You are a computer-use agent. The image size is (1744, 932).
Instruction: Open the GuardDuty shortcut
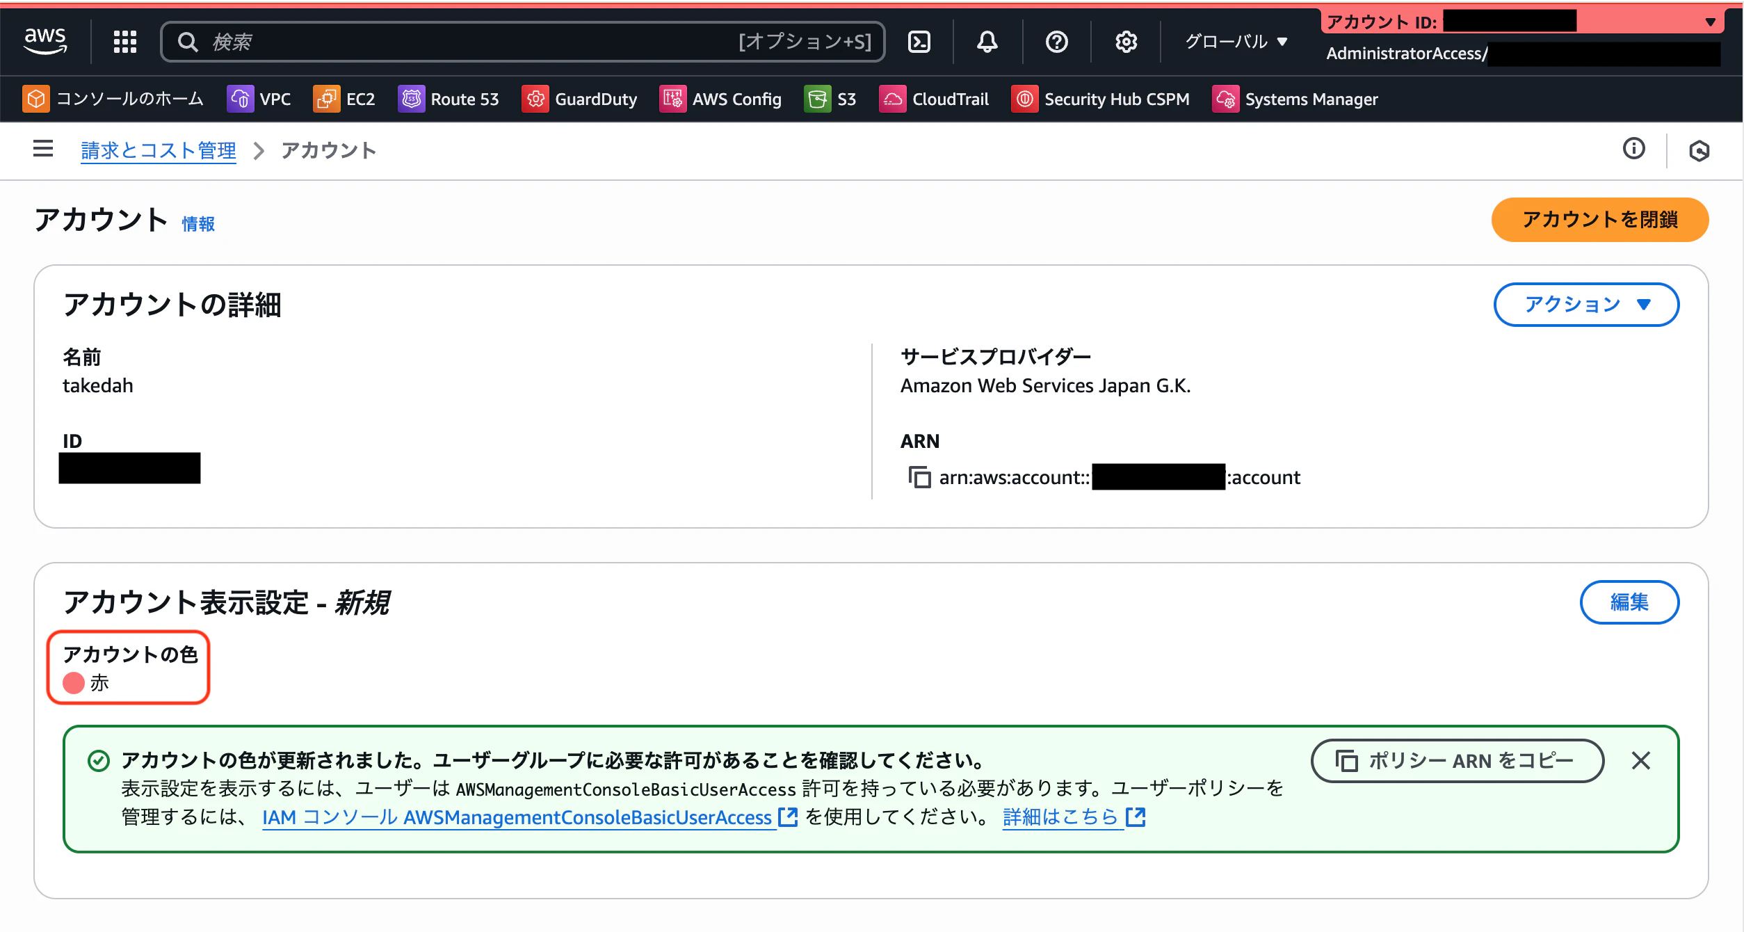tap(579, 99)
